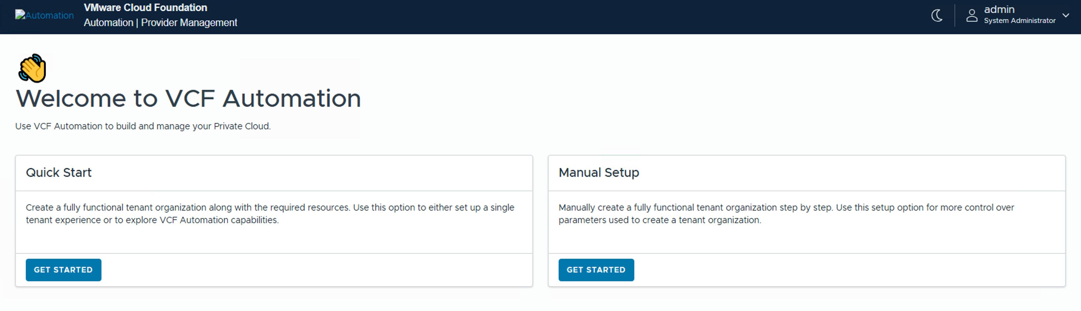Viewport: 1081px width, 311px height.
Task: Select the Quick Start card title
Action: point(59,172)
